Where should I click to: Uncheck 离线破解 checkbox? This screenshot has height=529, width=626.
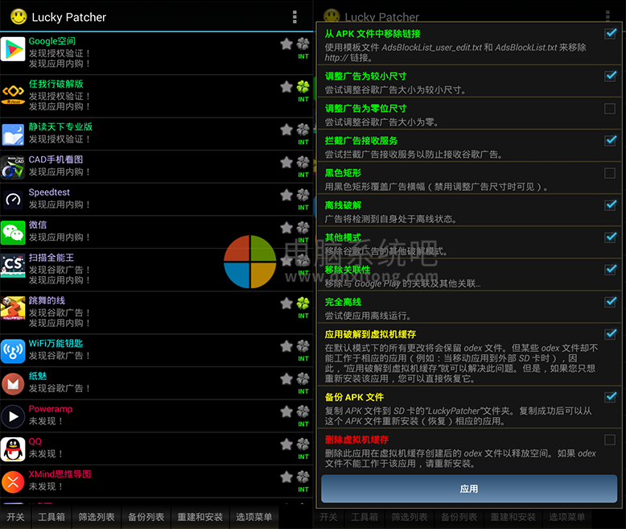point(610,205)
